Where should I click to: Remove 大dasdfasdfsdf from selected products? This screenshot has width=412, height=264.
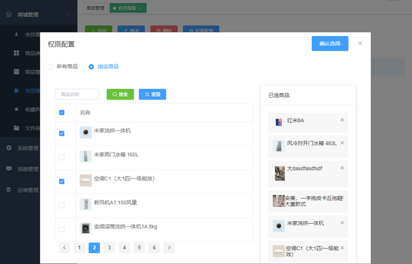point(342,168)
